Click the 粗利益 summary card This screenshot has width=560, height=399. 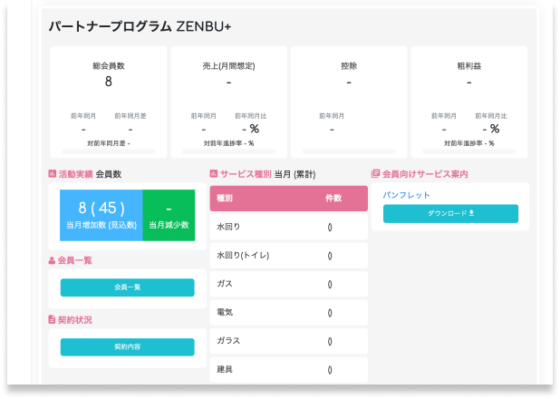click(x=469, y=100)
